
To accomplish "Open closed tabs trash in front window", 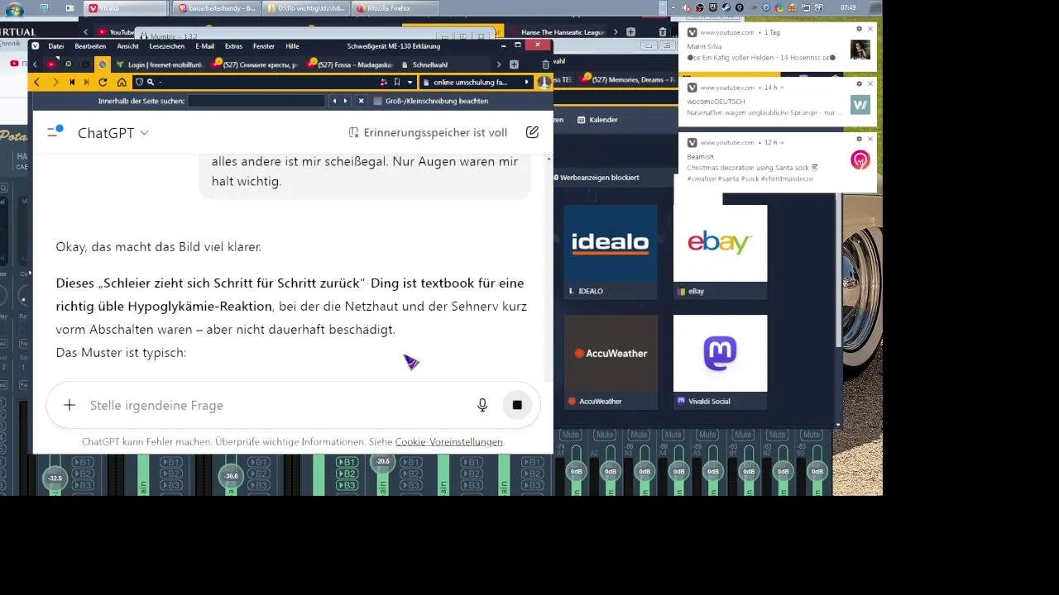I will tap(545, 64).
